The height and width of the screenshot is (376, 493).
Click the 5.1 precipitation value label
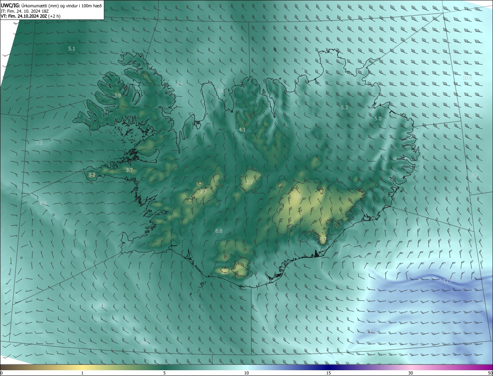72,49
